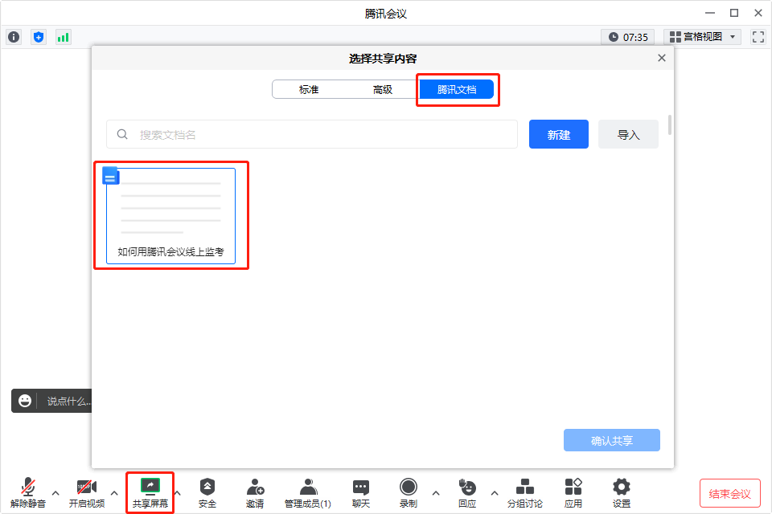This screenshot has height=514, width=772.
Task: Click the 回应 reaction icon
Action: pyautogui.click(x=467, y=493)
